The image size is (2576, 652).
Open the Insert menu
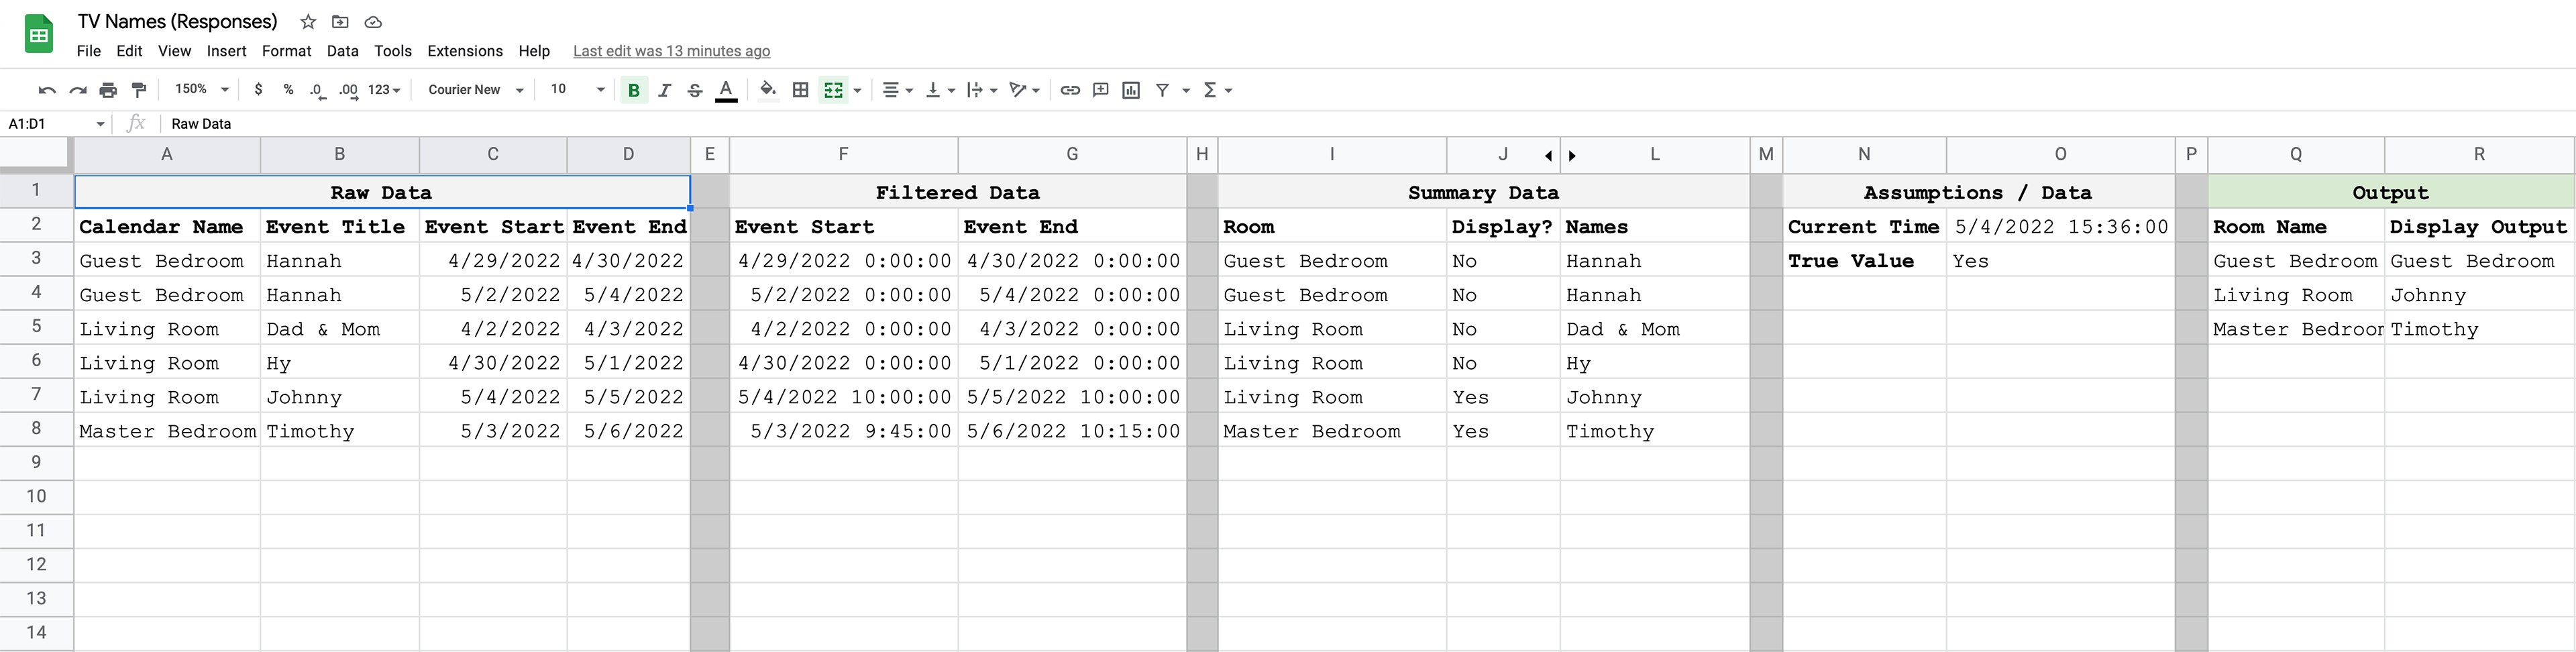coord(226,51)
